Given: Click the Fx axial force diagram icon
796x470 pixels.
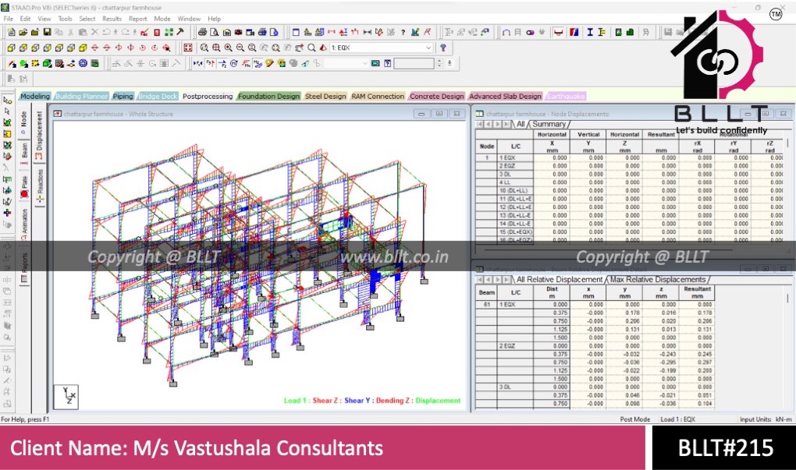Looking at the screenshot, I should [198, 63].
